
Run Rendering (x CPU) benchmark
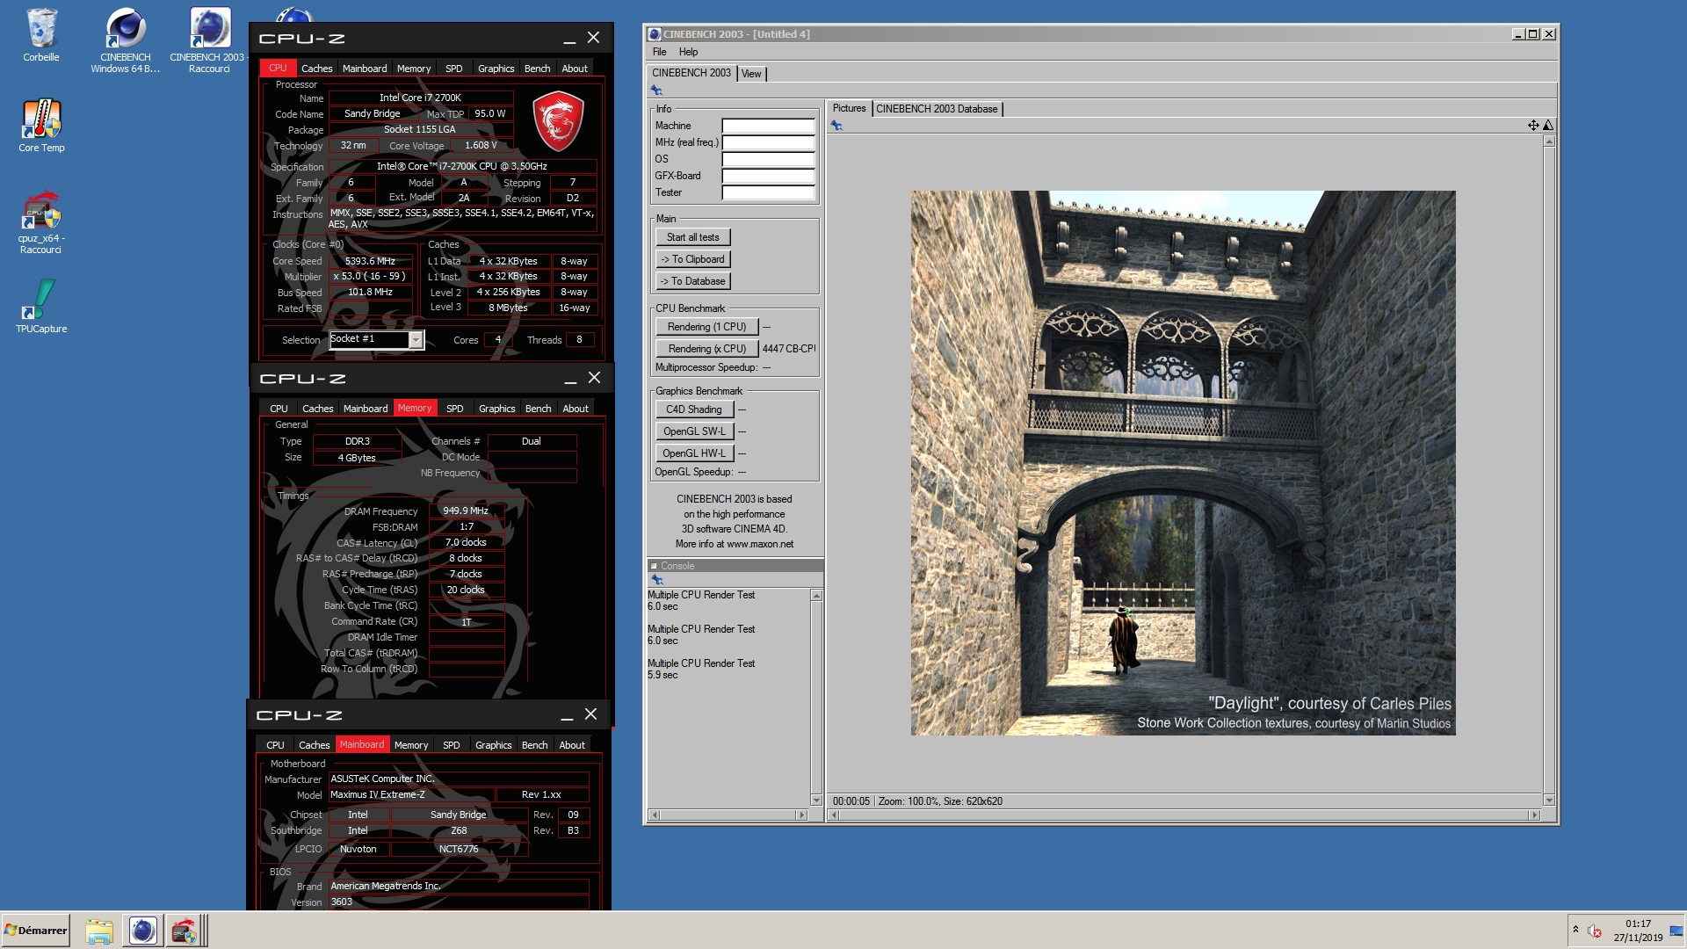[x=706, y=349]
